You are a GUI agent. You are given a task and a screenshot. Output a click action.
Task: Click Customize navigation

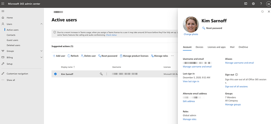point(17,74)
